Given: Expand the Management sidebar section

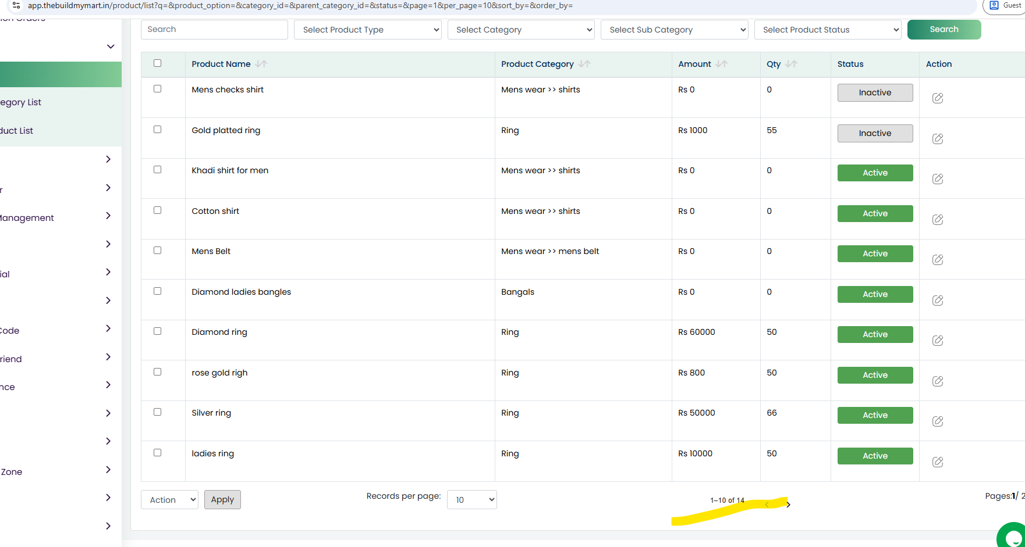Looking at the screenshot, I should pyautogui.click(x=108, y=216).
